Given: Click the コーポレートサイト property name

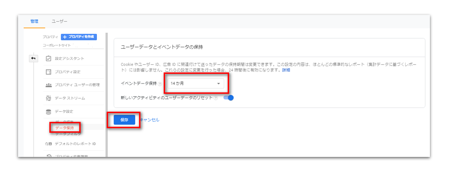Looking at the screenshot, I should tap(56, 46).
